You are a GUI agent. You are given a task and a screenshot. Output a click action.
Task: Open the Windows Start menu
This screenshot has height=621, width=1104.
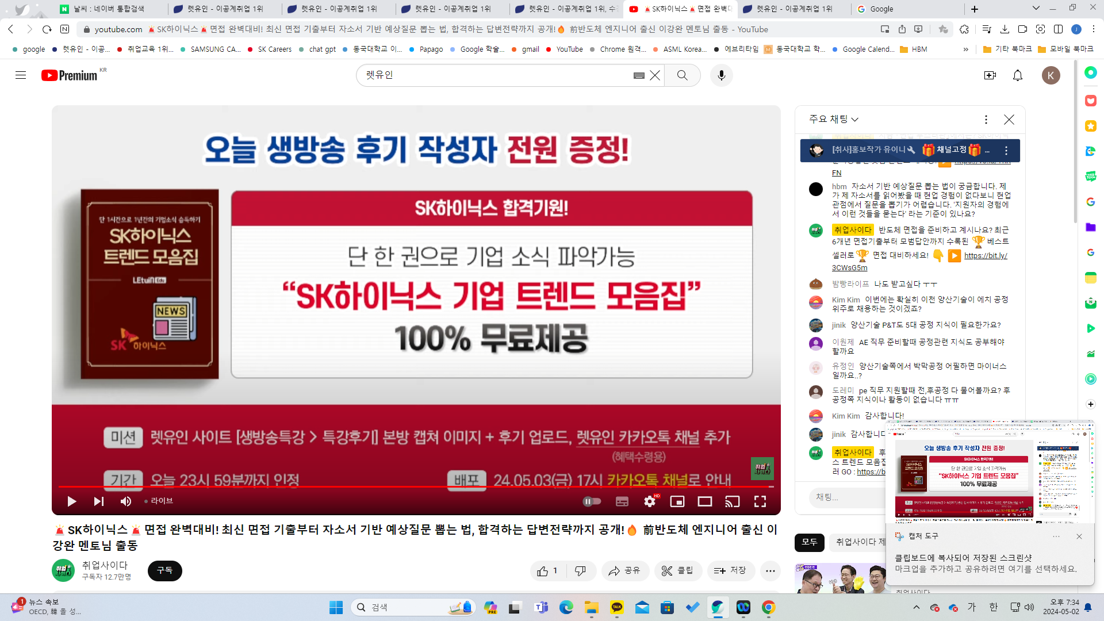tap(336, 607)
